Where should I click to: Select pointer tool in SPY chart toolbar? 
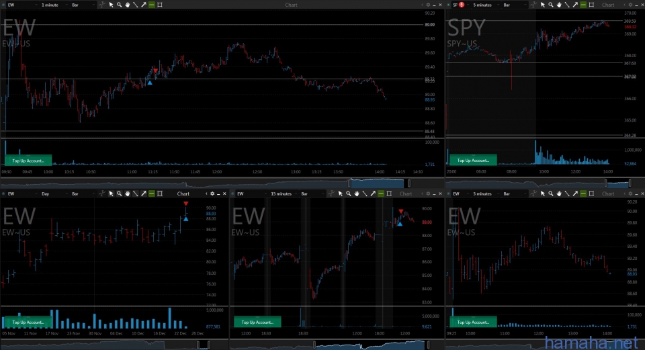point(543,5)
